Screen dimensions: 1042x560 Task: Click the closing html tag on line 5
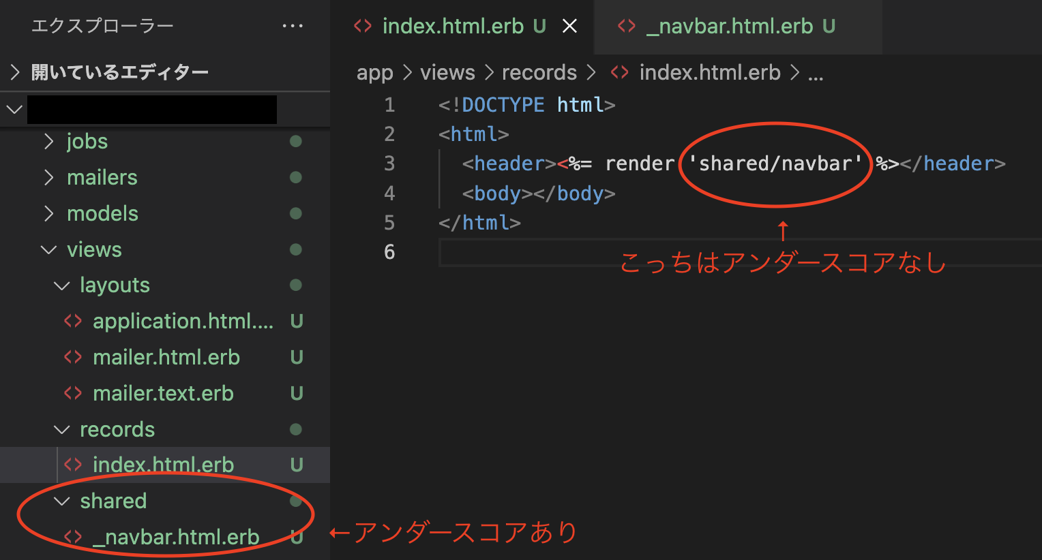[479, 223]
